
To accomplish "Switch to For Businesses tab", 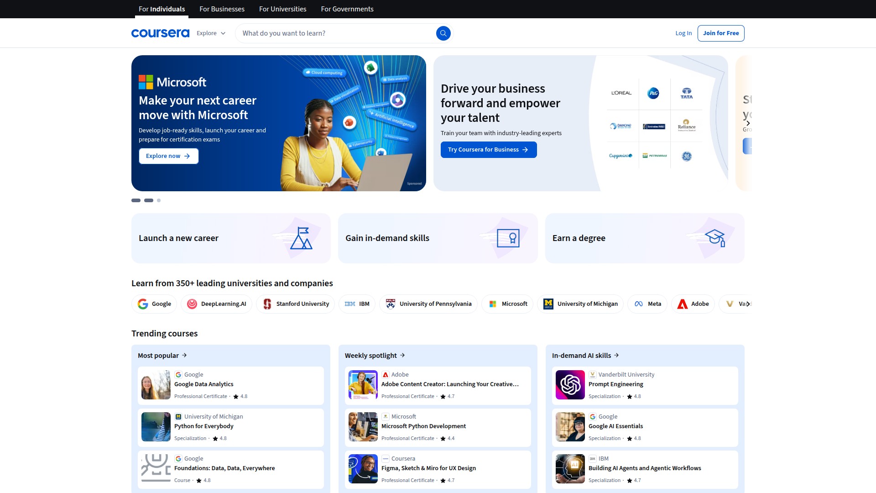I will point(222,9).
